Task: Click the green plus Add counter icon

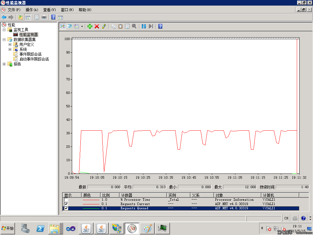Action: [90, 26]
